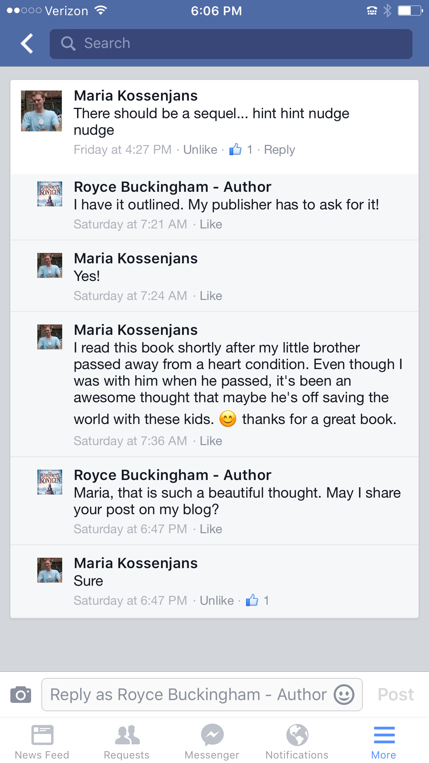Tap the back arrow icon
429x763 pixels.
(27, 44)
